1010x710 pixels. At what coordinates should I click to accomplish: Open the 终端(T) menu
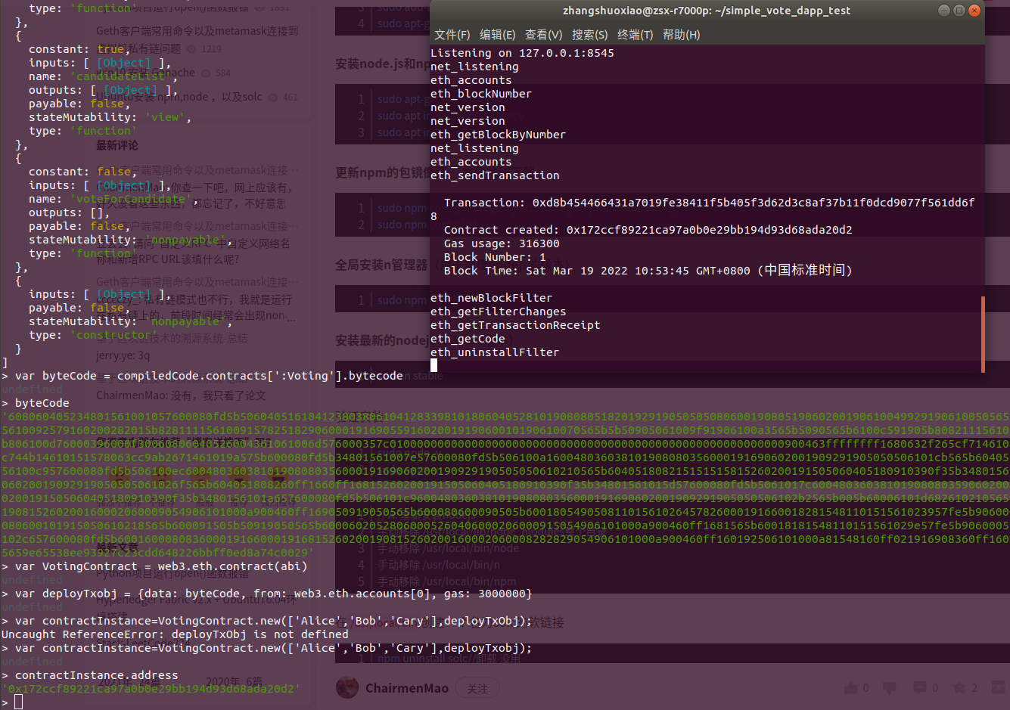click(635, 35)
